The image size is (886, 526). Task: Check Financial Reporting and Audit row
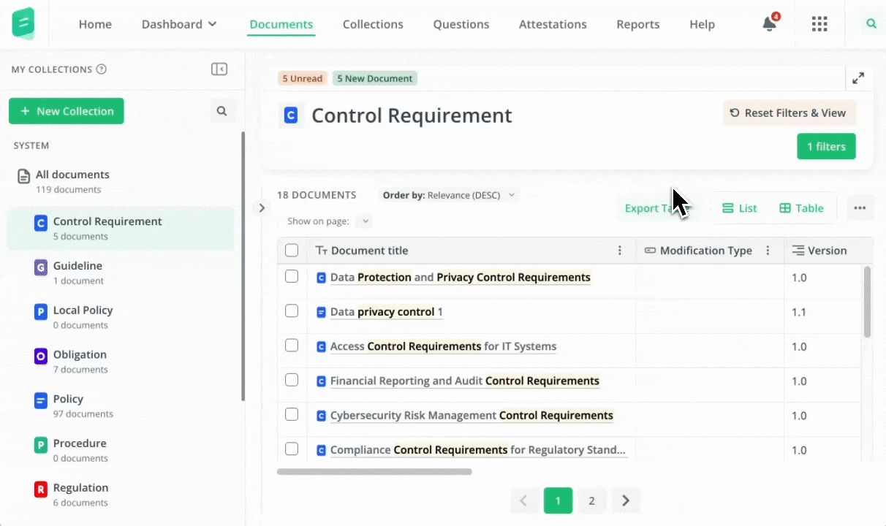[x=292, y=379]
